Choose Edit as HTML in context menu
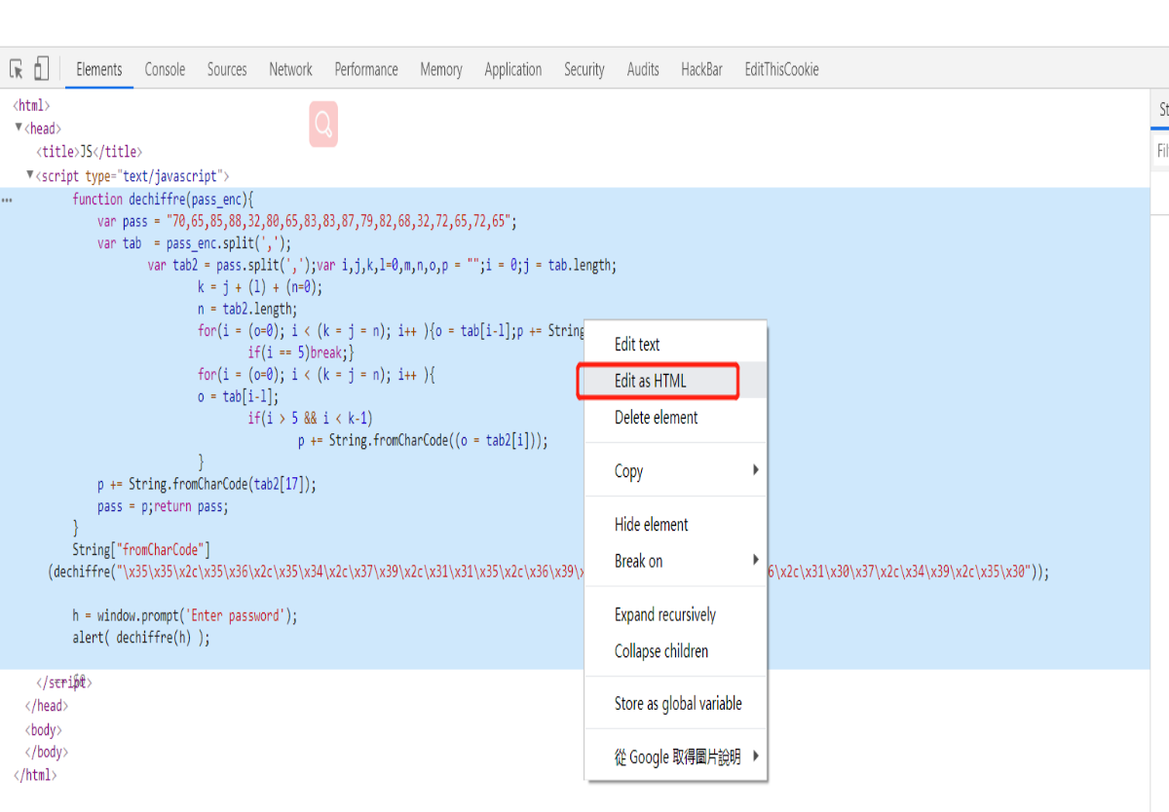The image size is (1169, 812). pos(675,381)
